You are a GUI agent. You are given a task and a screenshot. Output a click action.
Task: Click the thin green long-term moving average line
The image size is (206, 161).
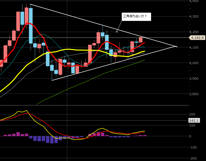pos(100,75)
